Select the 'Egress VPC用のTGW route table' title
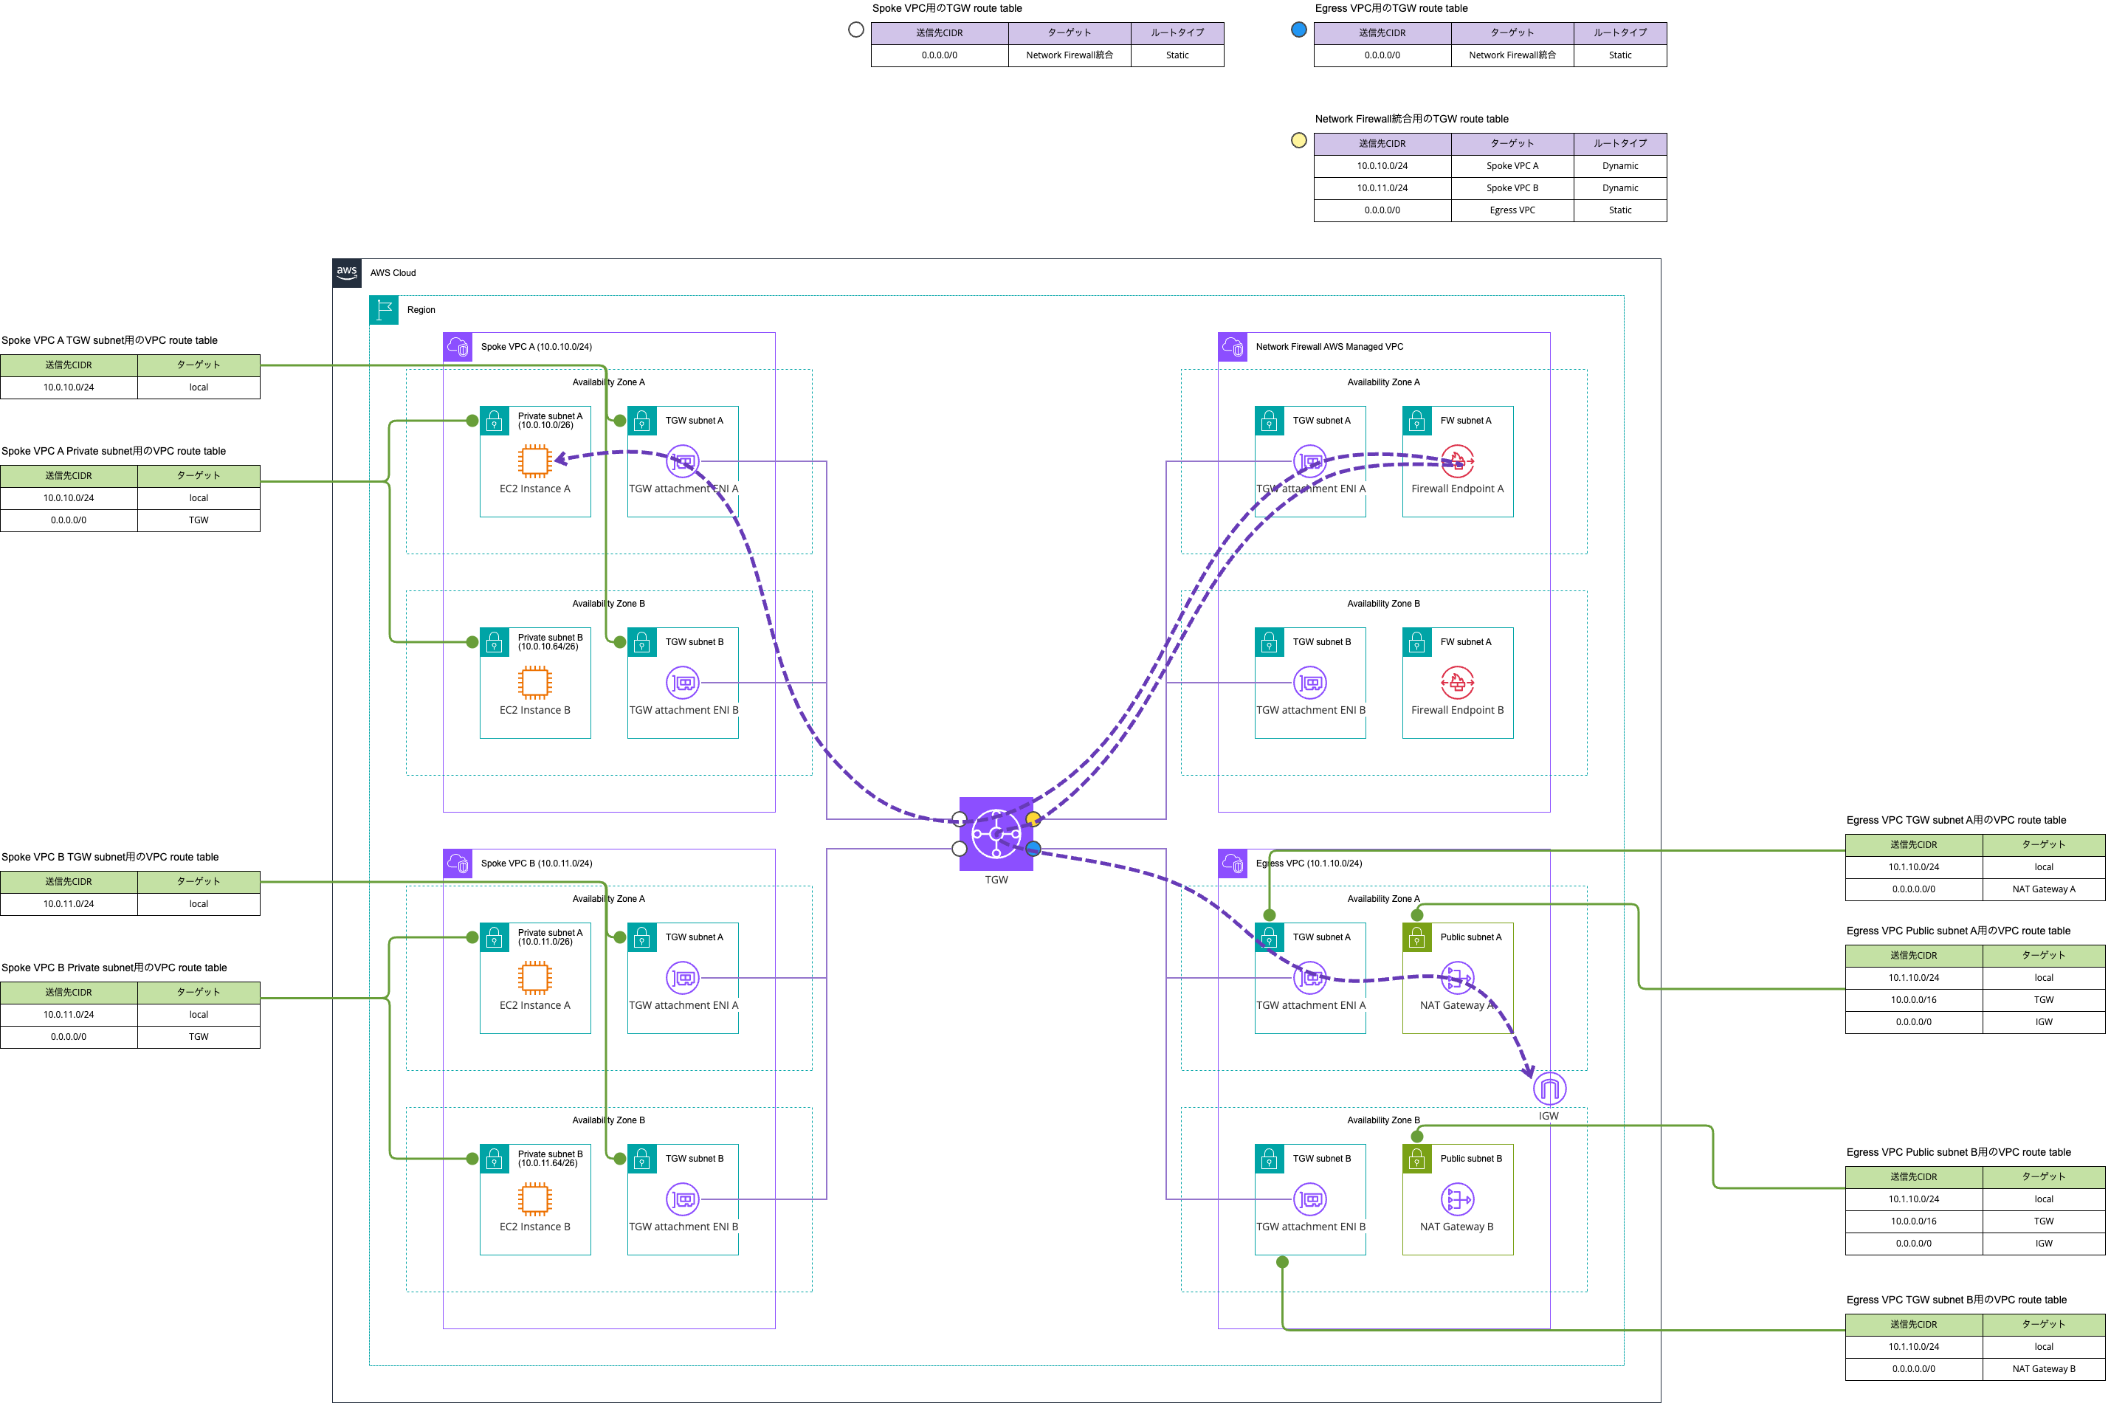Viewport: 2111px width, 1403px height. (x=1391, y=8)
